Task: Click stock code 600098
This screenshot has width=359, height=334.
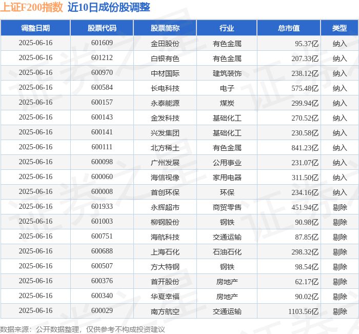Action: 102,162
